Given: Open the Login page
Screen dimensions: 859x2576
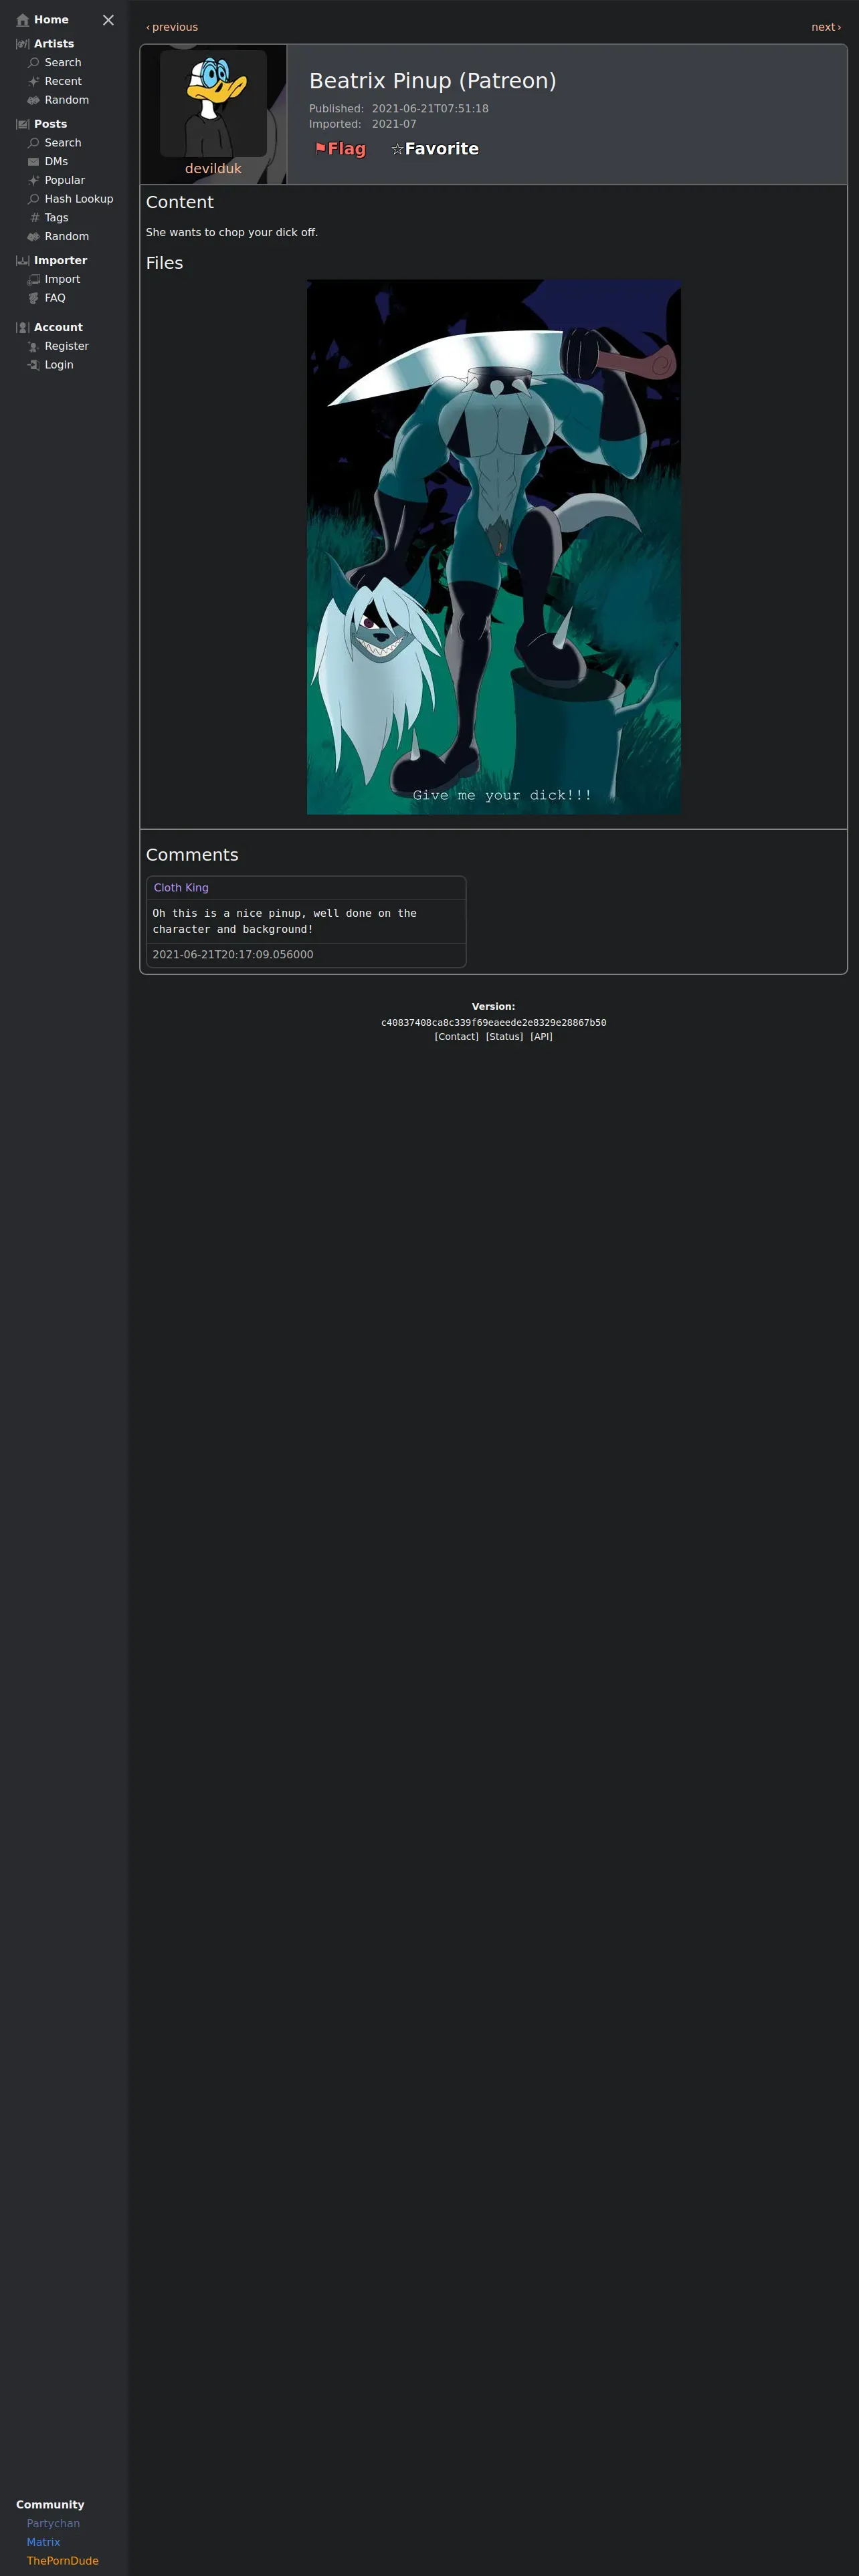Looking at the screenshot, I should [59, 365].
